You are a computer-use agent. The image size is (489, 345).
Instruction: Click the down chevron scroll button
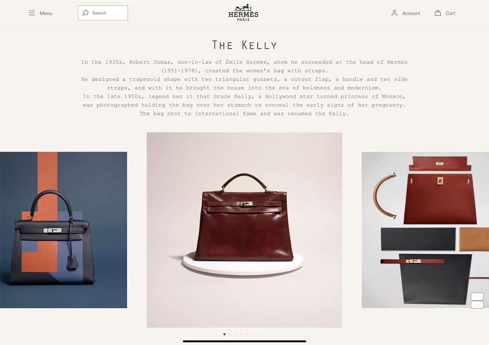pos(477,305)
